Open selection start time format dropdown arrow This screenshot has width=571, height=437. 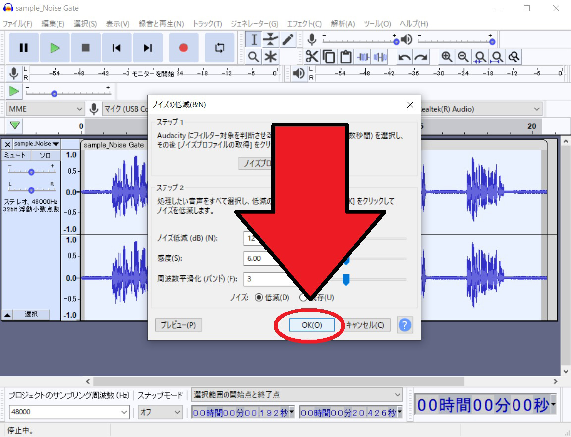click(x=291, y=412)
